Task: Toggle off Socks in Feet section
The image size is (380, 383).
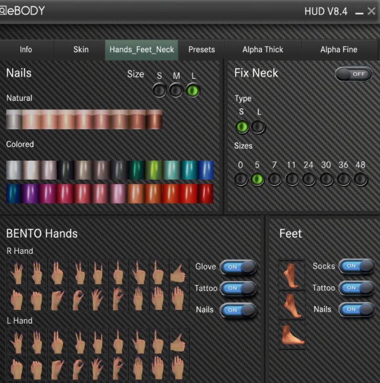Action: (357, 266)
